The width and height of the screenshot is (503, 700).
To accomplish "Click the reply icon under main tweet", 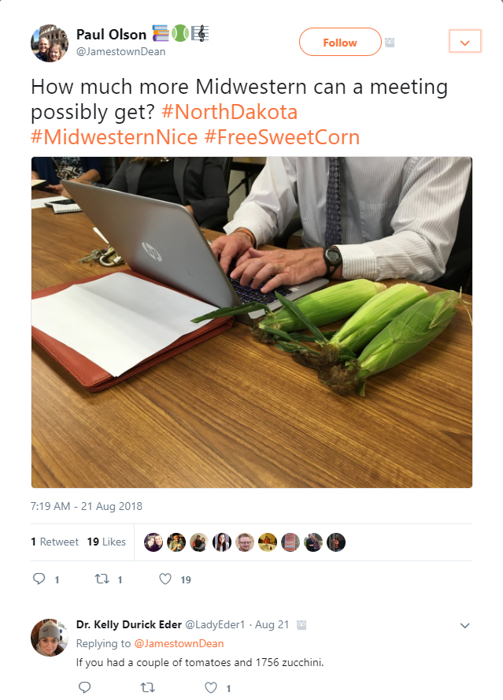I will point(39,579).
